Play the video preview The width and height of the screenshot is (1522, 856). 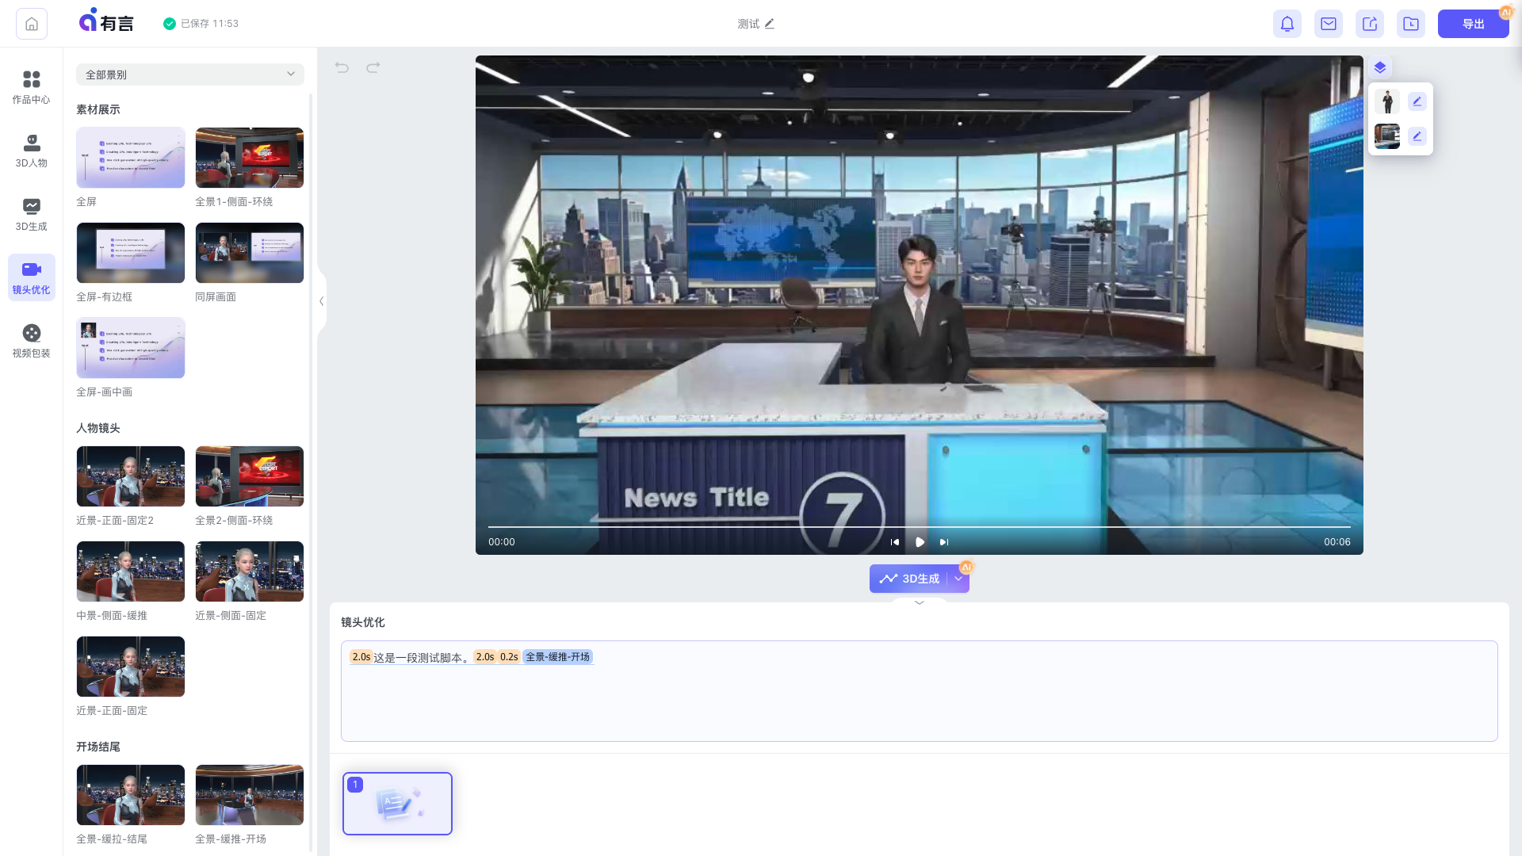coord(920,542)
